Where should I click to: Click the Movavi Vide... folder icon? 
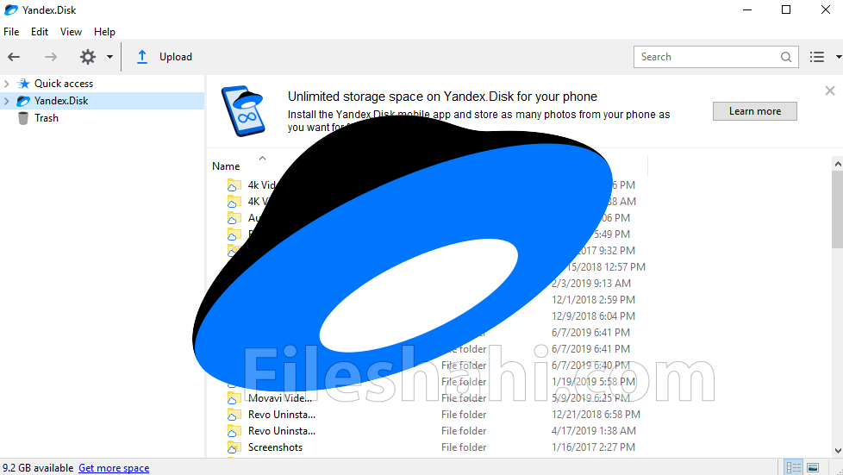click(234, 398)
